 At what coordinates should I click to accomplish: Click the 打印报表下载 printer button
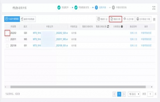pos(143,19)
